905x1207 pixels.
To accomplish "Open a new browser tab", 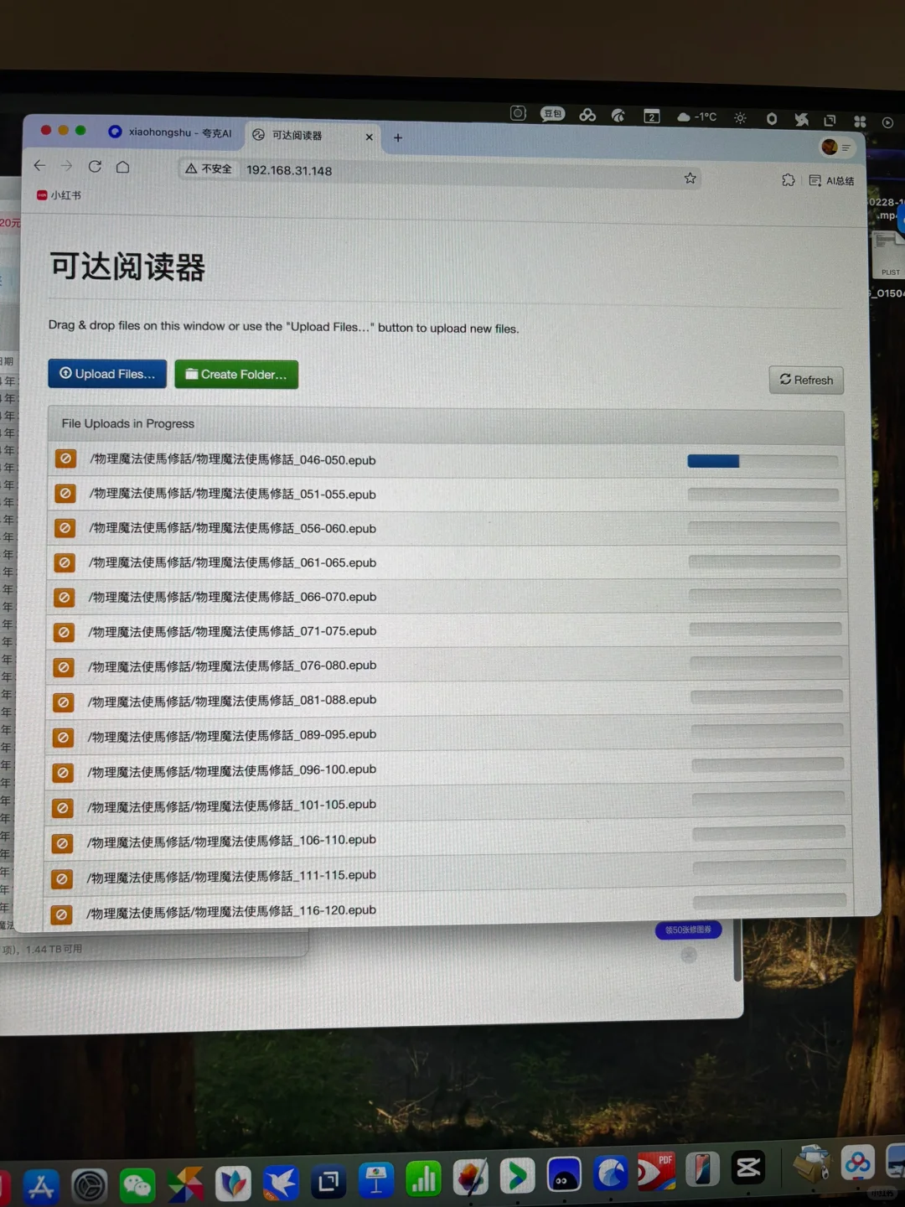I will [398, 137].
